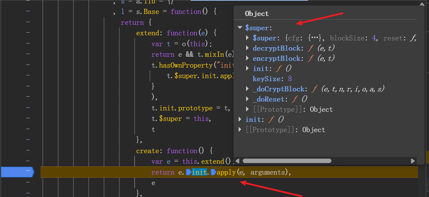Image resolution: width=429 pixels, height=197 pixels.
Task: Click right arrow of popup horizontal scrollbar
Action: tap(413, 161)
